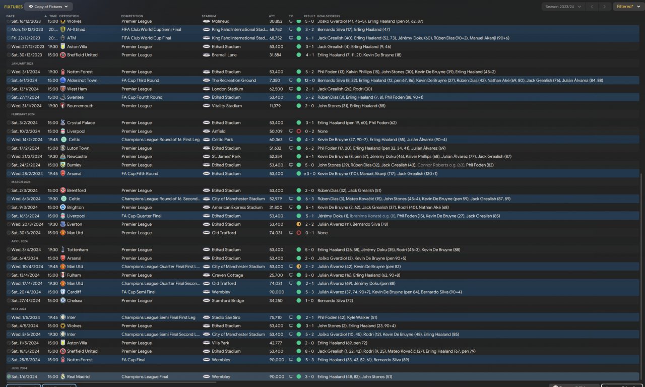The image size is (645, 387).
Task: Click the e 3 - 0 extra-time result
Action: 308,174
